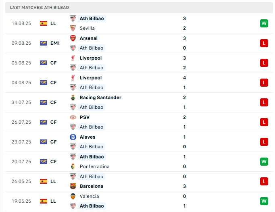Click the PSV team name

85,117
